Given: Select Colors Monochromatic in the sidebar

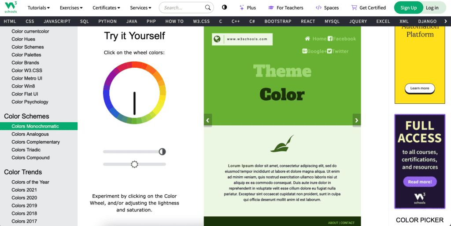Looking at the screenshot, I should [x=39, y=126].
